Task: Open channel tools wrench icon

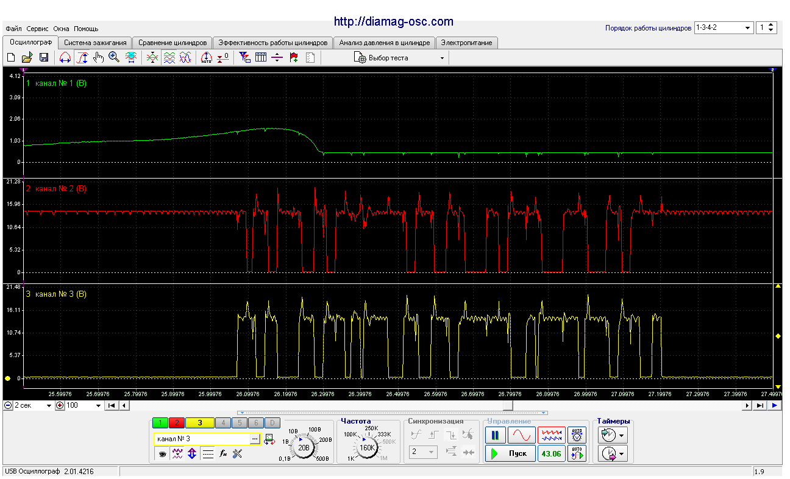Action: (x=238, y=453)
